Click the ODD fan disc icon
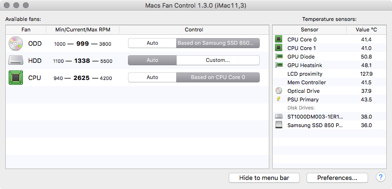 pos(15,43)
